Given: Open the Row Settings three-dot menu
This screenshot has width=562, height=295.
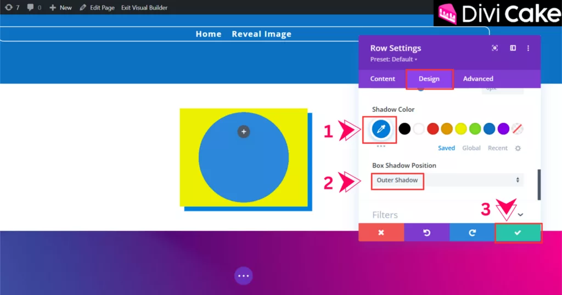Looking at the screenshot, I should (528, 48).
